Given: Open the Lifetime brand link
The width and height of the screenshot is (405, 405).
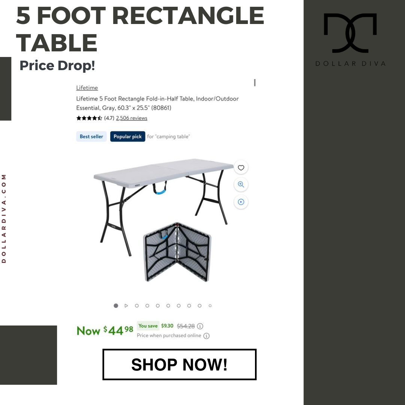Looking at the screenshot, I should pos(87,88).
